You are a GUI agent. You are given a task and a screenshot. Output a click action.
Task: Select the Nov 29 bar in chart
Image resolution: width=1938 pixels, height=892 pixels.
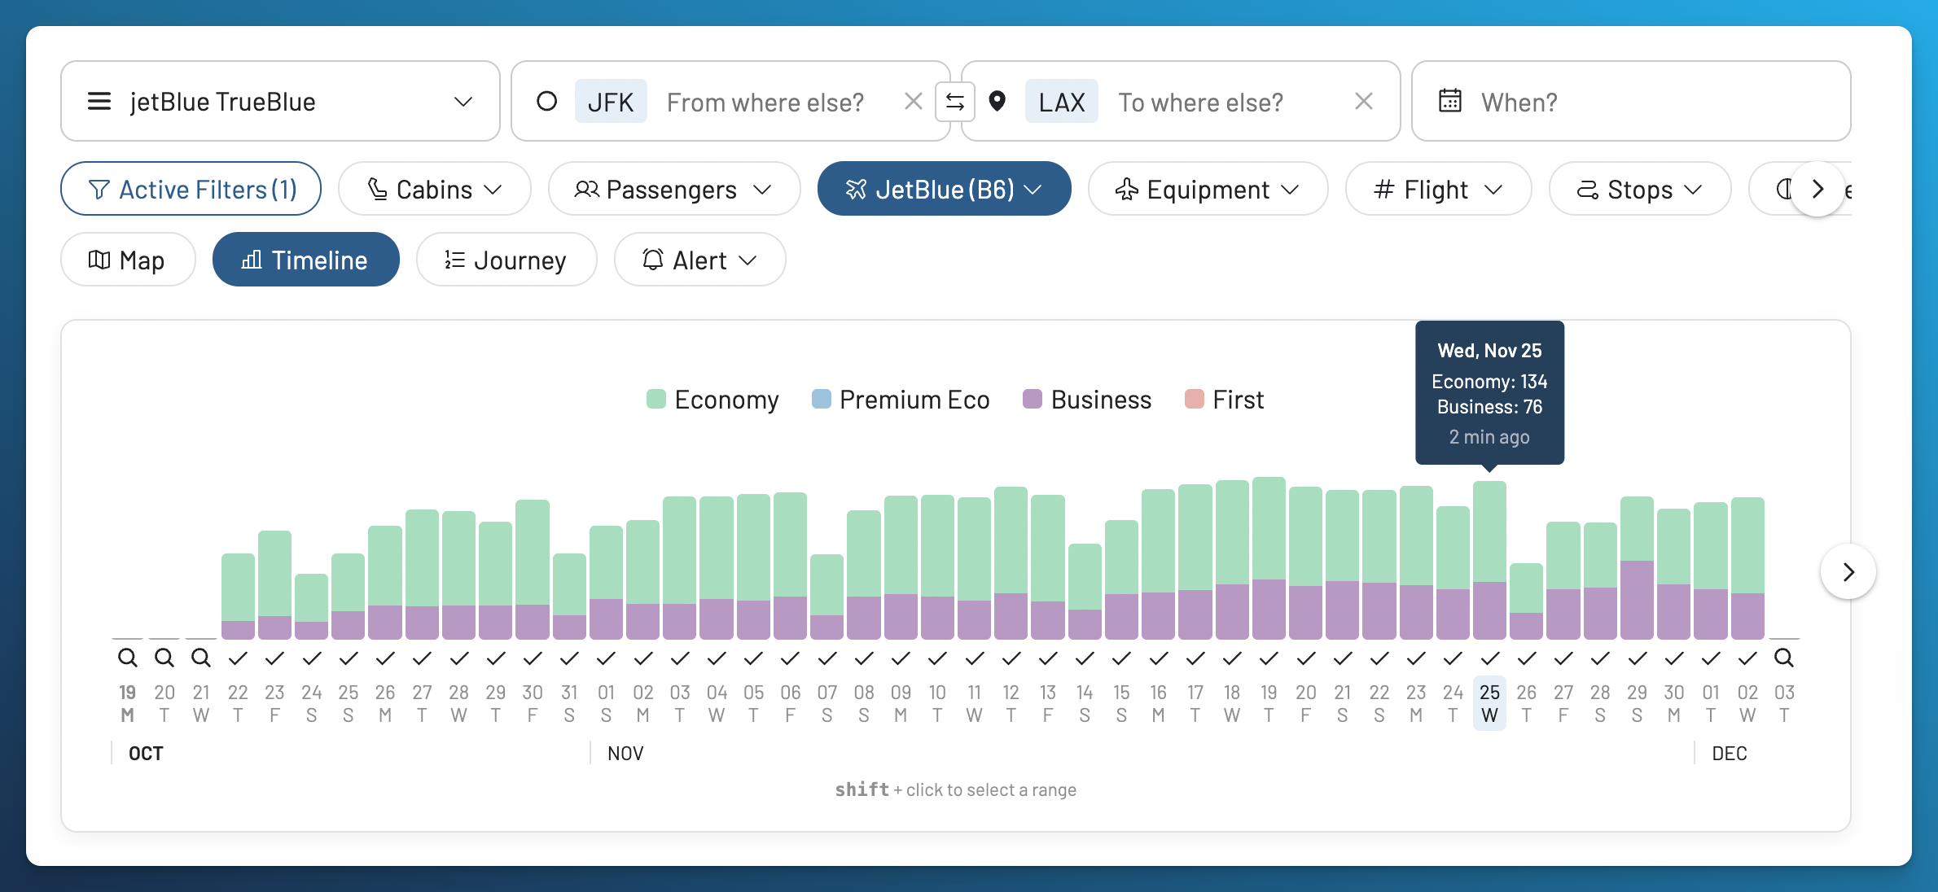pyautogui.click(x=1637, y=568)
